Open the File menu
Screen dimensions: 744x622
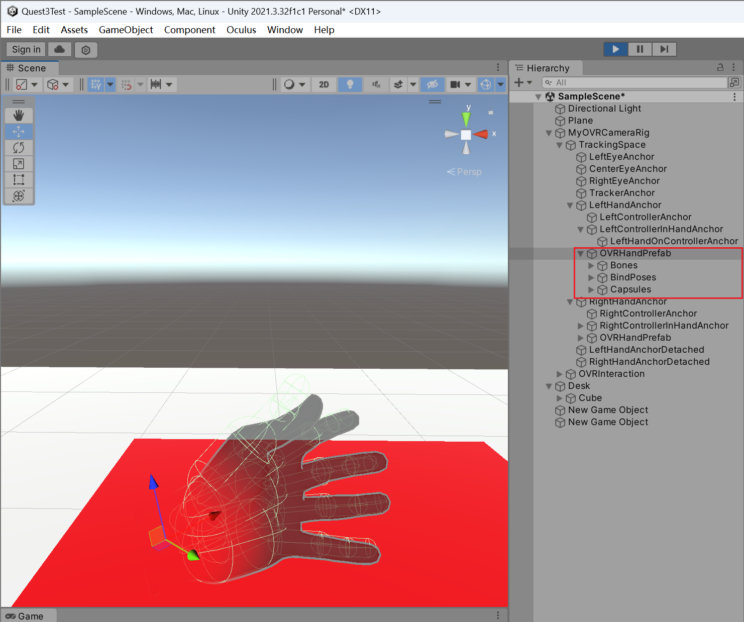tap(14, 30)
